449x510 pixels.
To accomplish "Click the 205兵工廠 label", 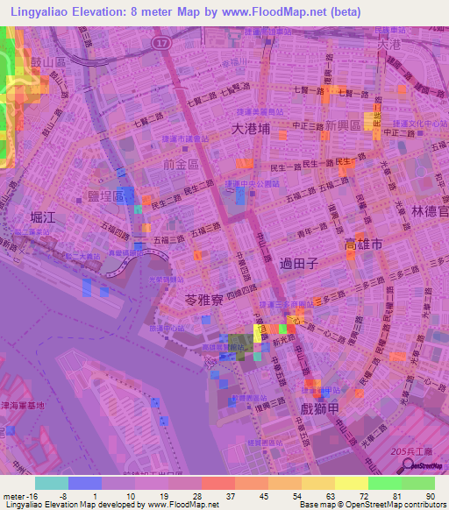I will pyautogui.click(x=411, y=451).
